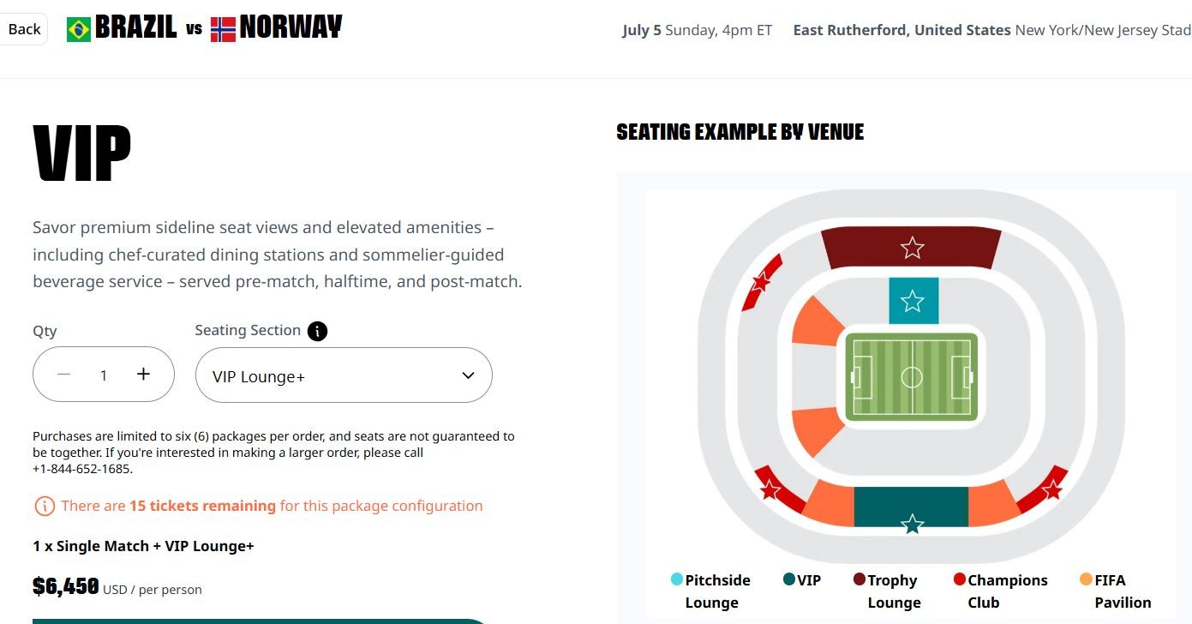The height and width of the screenshot is (624, 1192).
Task: Click the Norway flag icon
Action: tap(223, 30)
